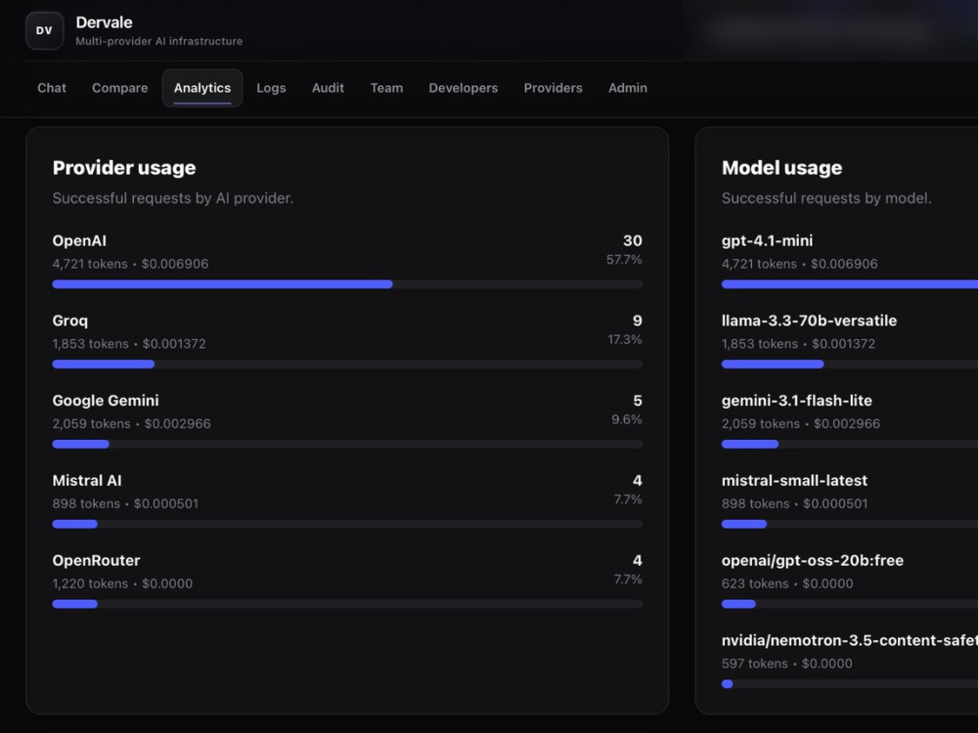
Task: Open the Chat tab
Action: point(52,88)
